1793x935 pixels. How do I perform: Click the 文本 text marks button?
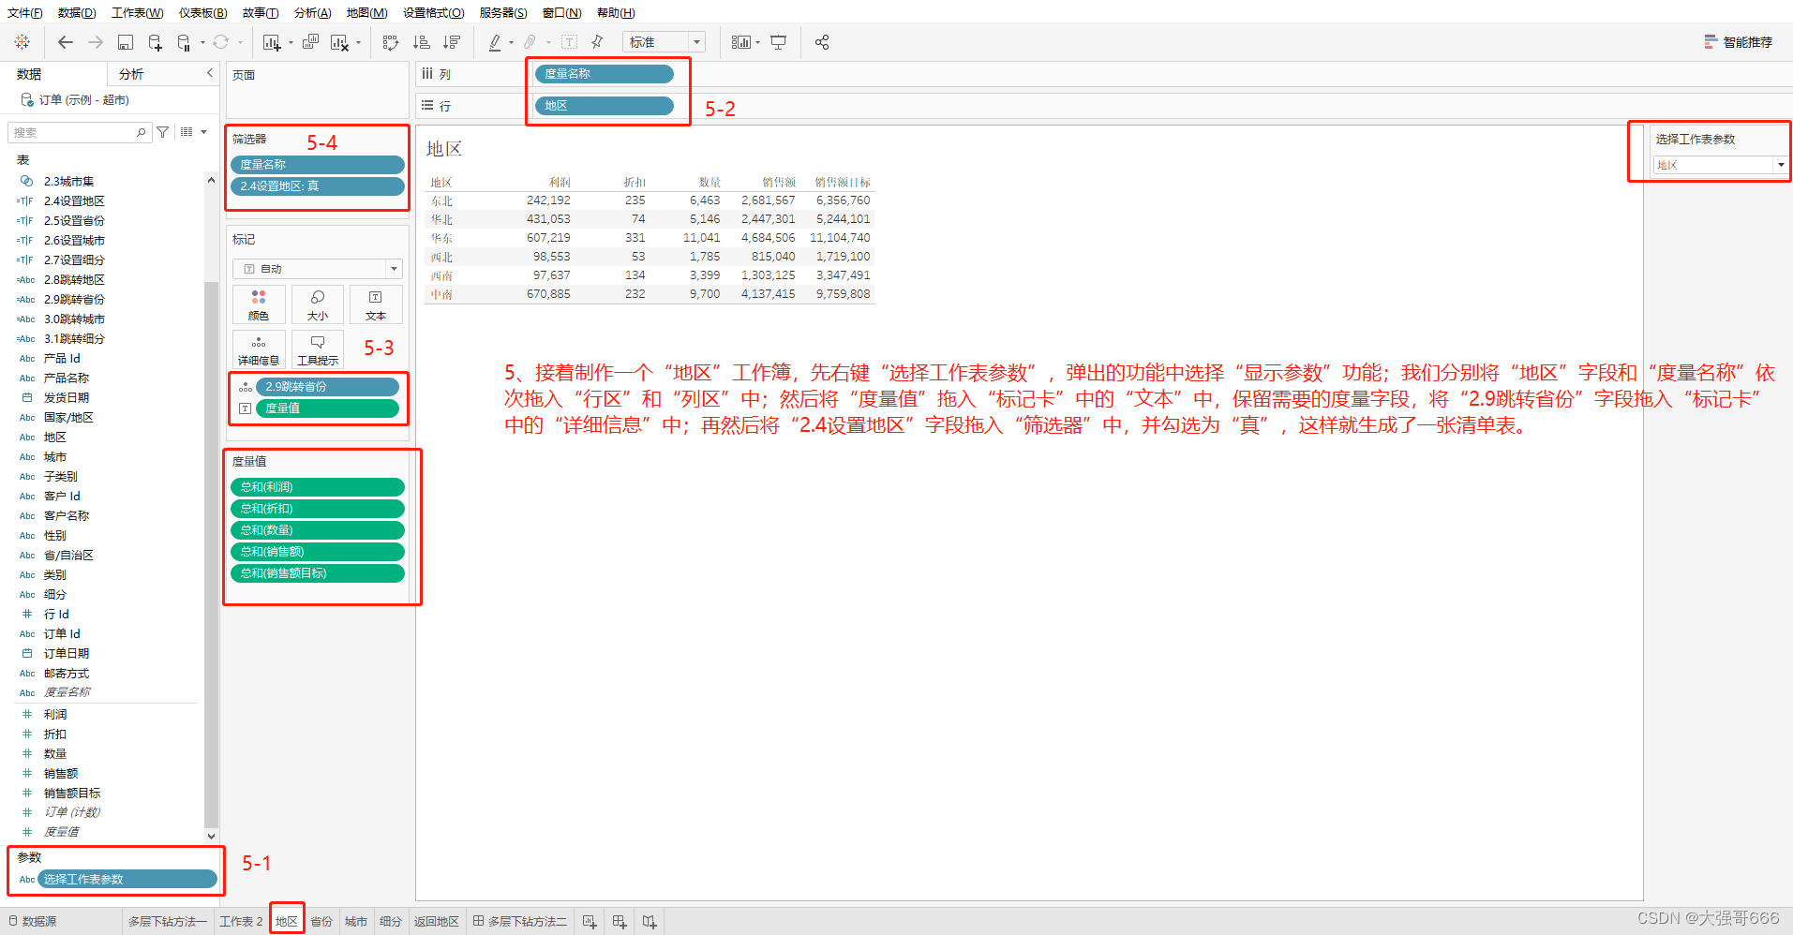(x=376, y=305)
